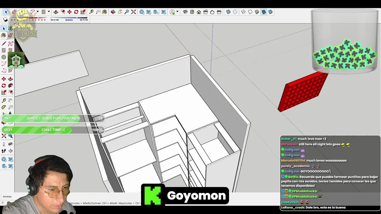Open the user account icon

[x=172, y=12]
